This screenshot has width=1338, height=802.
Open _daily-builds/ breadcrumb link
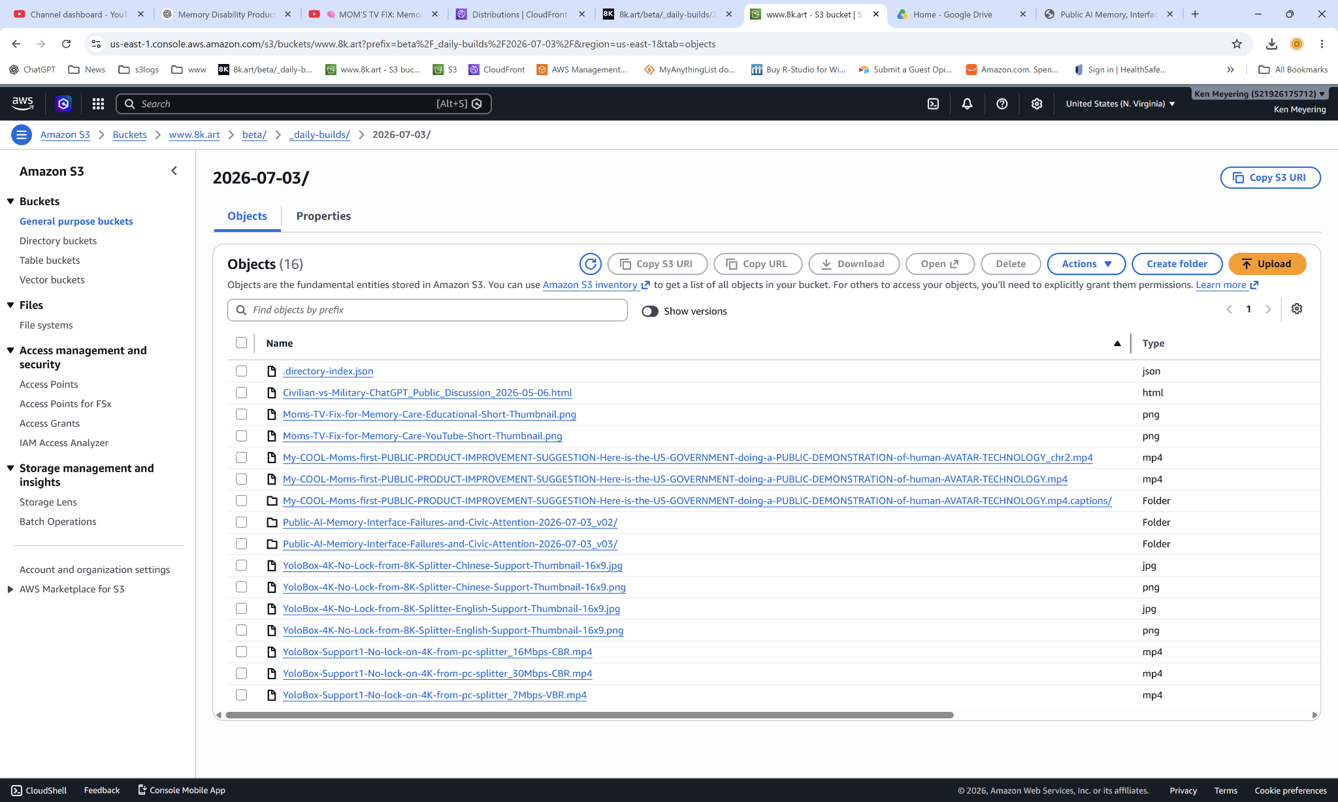coord(319,135)
